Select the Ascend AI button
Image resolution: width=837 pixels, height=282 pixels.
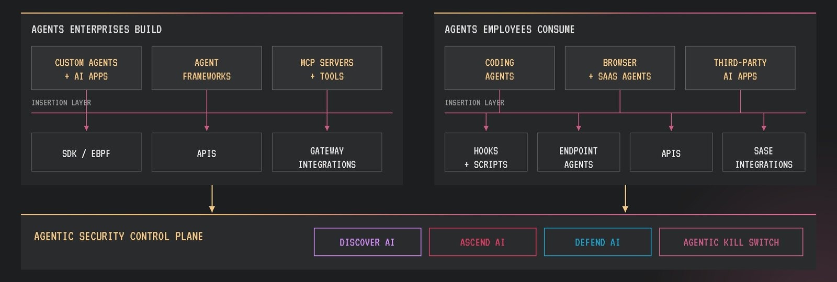(x=482, y=242)
